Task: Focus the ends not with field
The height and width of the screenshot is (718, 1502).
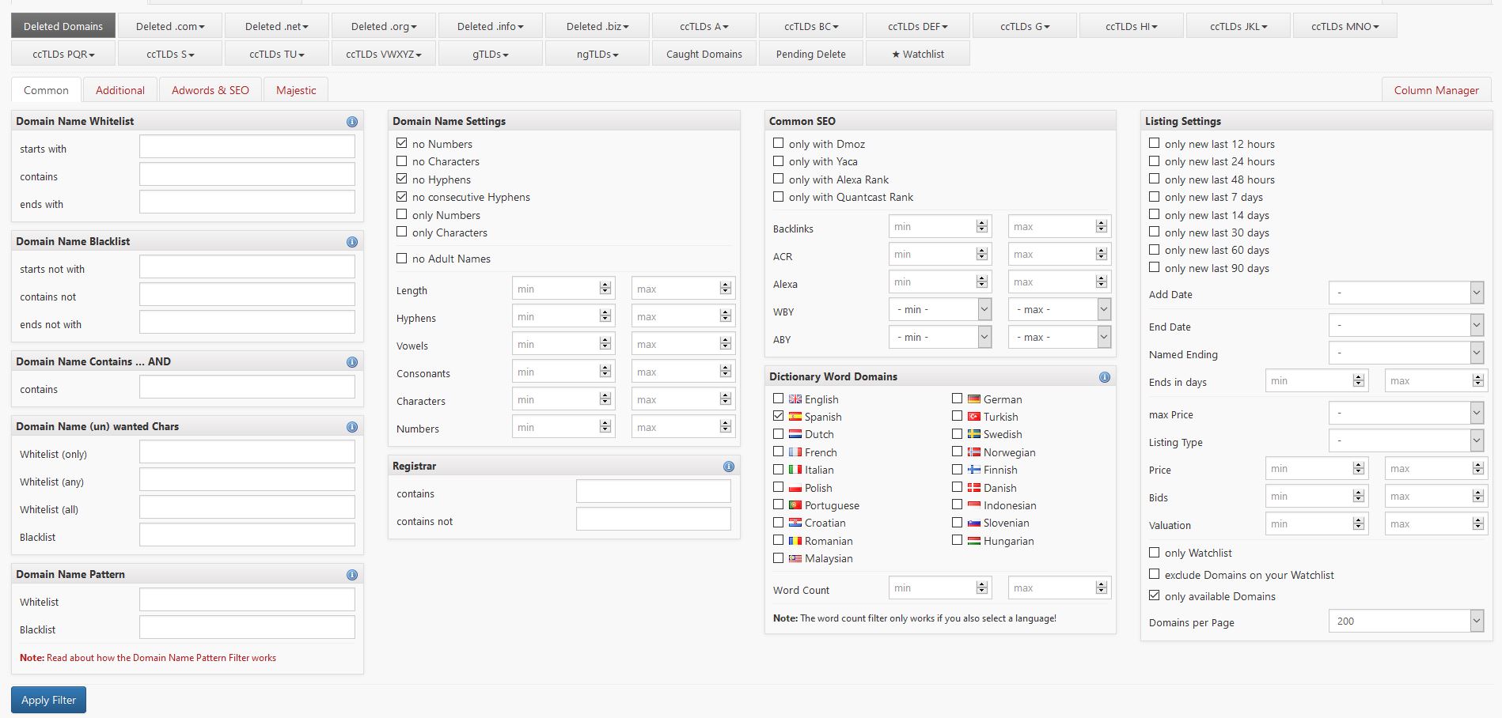Action: (247, 322)
